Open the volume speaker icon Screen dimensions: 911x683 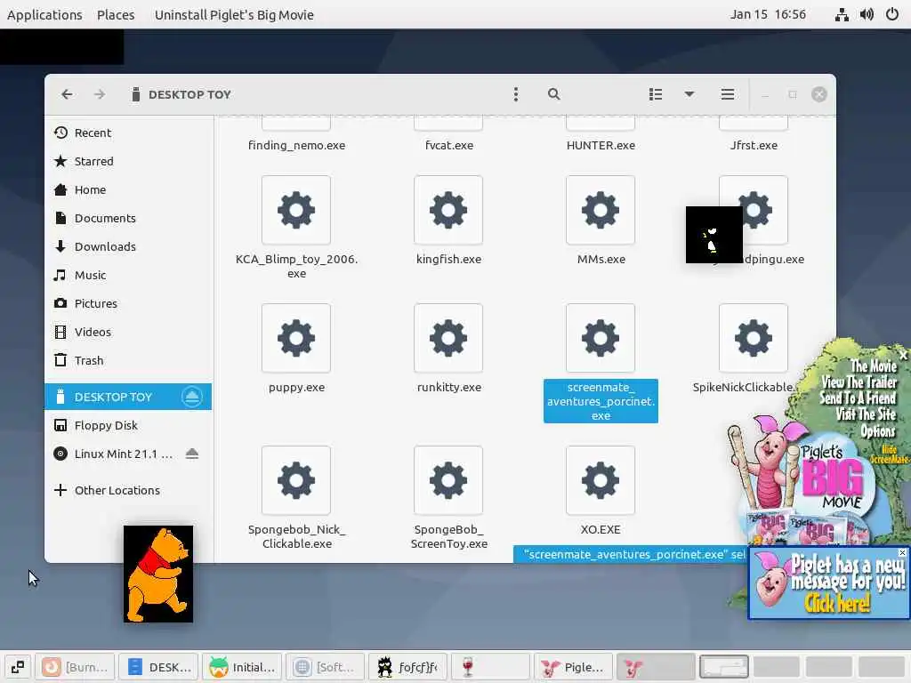(867, 14)
